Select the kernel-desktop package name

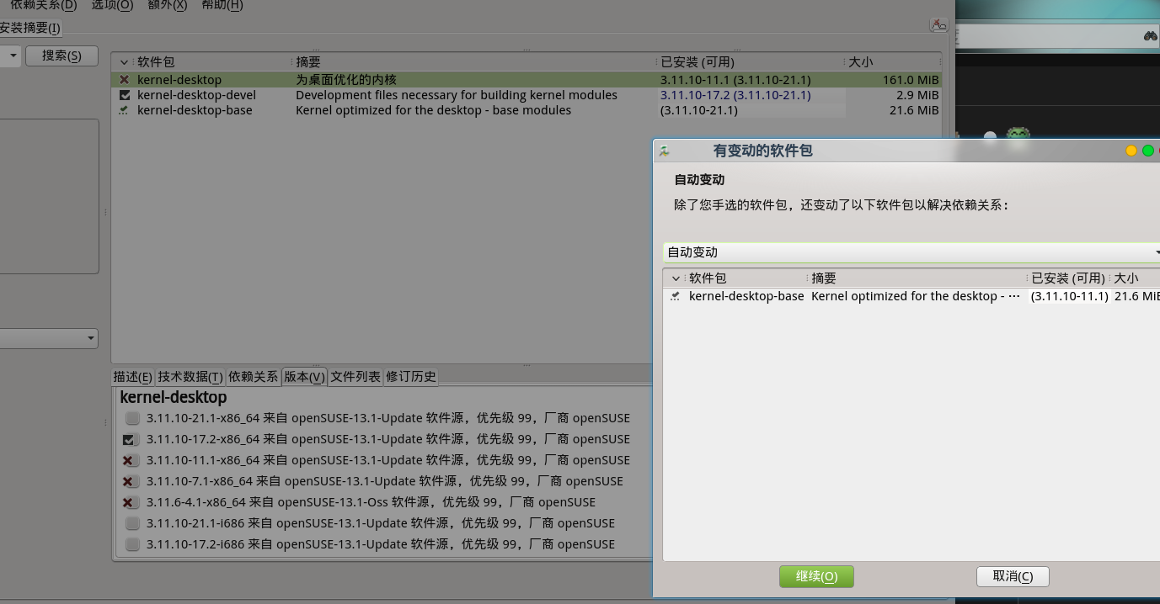point(179,80)
